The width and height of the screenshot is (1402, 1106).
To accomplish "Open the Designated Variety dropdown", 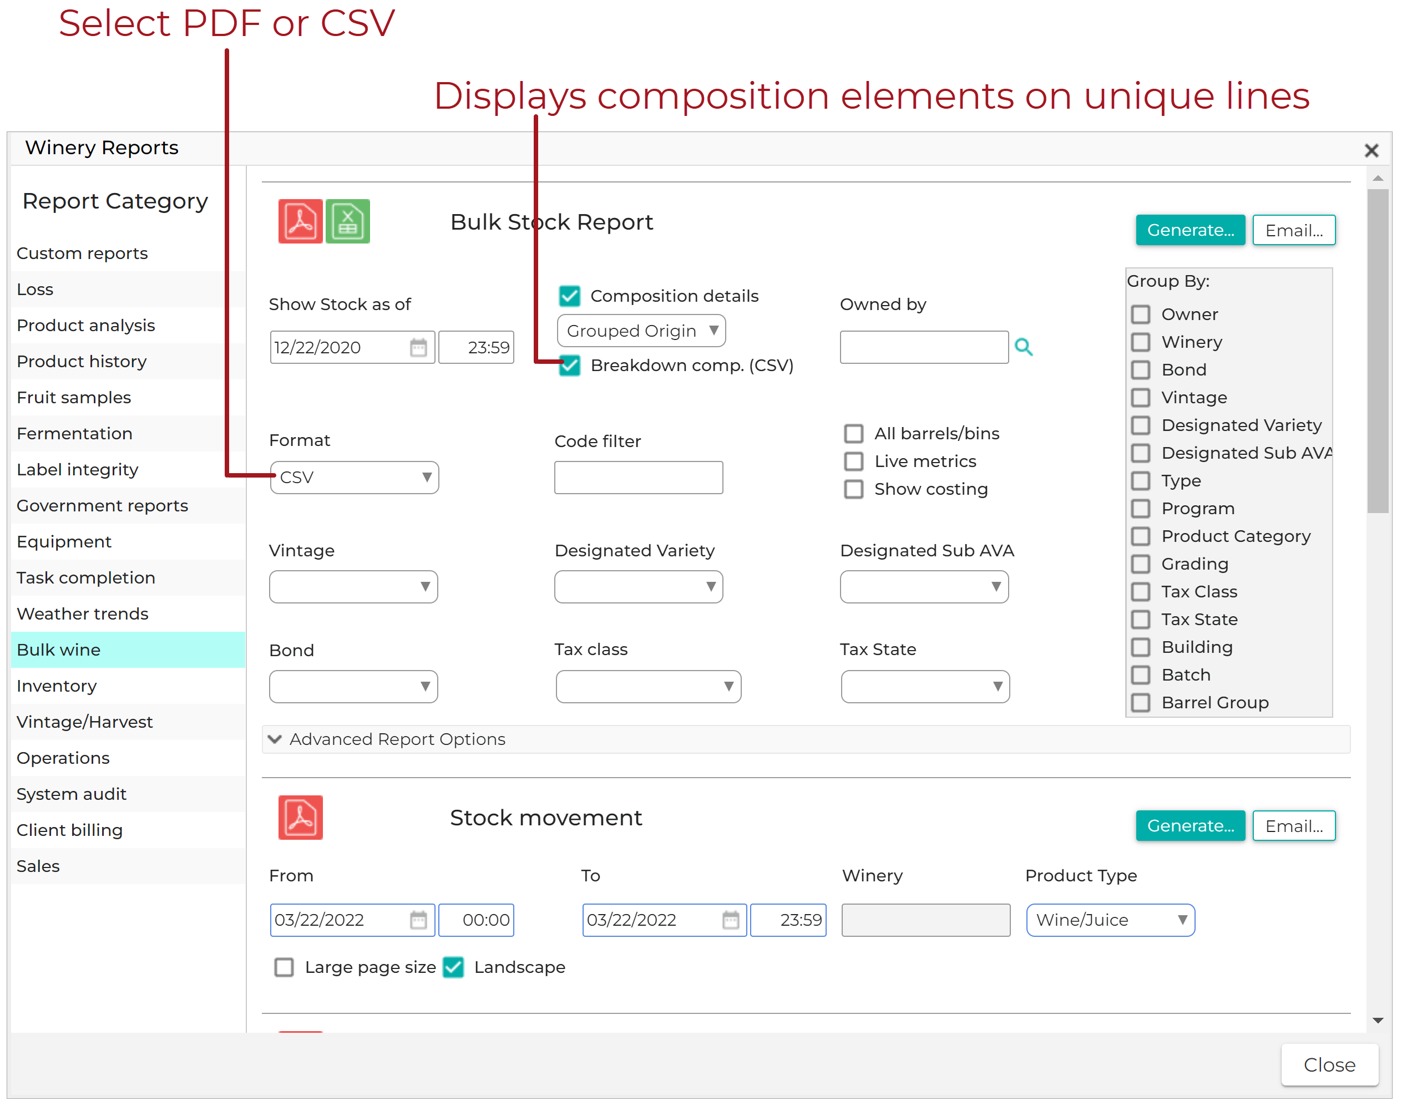I will tap(640, 588).
